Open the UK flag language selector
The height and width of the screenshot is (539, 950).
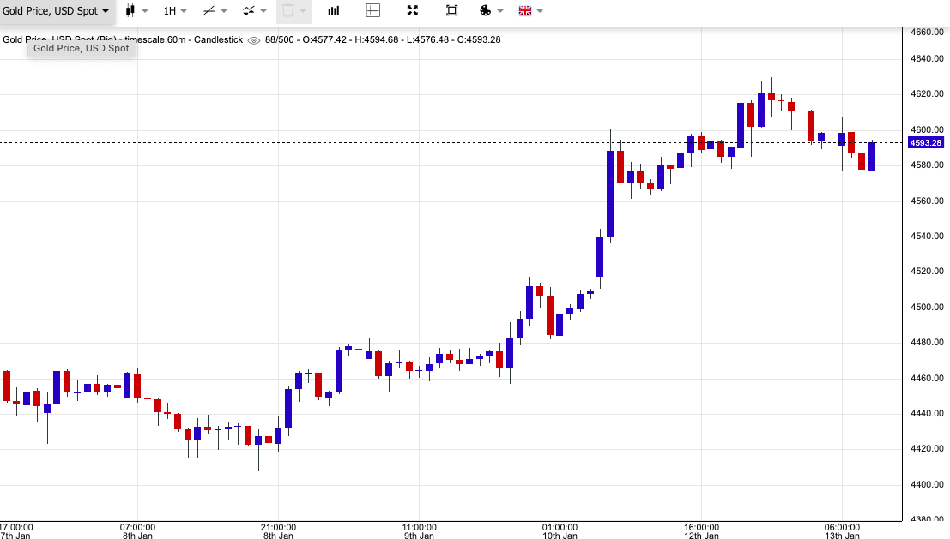pyautogui.click(x=525, y=10)
